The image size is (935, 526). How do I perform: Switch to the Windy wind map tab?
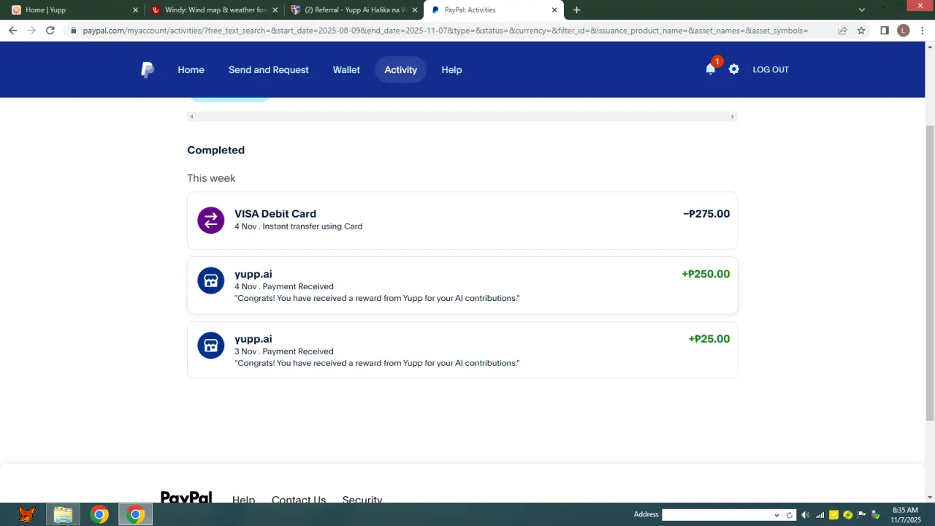coord(213,10)
